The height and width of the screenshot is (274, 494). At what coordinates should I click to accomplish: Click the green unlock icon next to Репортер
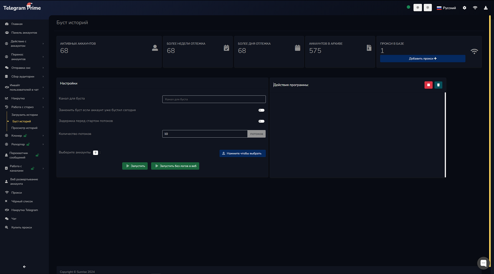pyautogui.click(x=28, y=144)
